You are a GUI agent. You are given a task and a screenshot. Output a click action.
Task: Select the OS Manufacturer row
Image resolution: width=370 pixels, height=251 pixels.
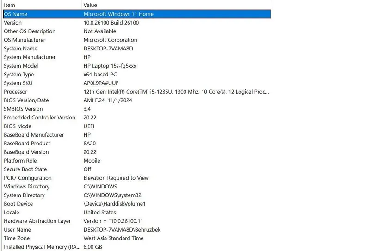[137, 40]
